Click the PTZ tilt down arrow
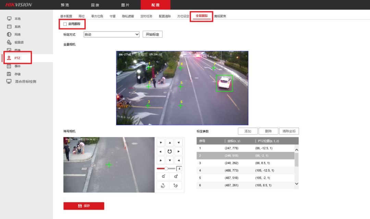The image size is (370, 219). point(170,160)
